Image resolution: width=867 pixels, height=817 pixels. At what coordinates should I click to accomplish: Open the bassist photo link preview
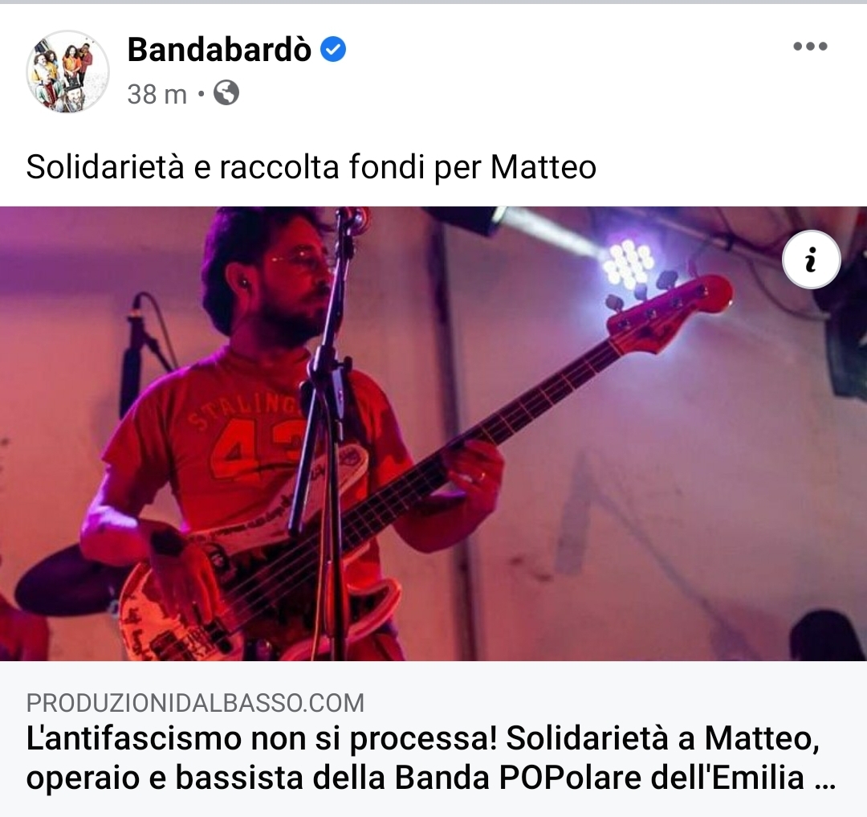tap(433, 433)
